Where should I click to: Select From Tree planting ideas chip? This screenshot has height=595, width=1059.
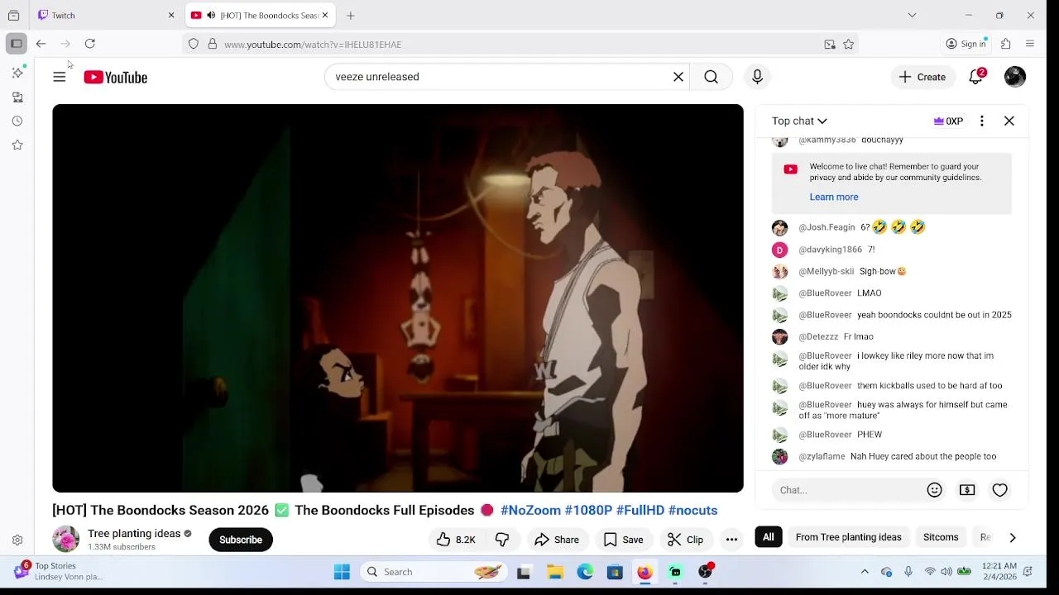[x=848, y=537]
